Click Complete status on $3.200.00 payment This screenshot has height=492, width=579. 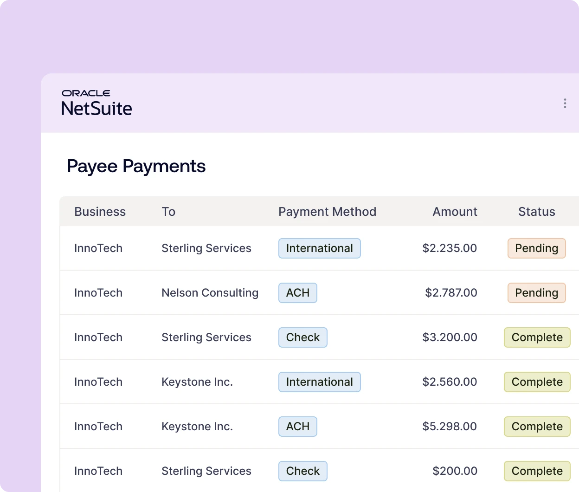537,337
